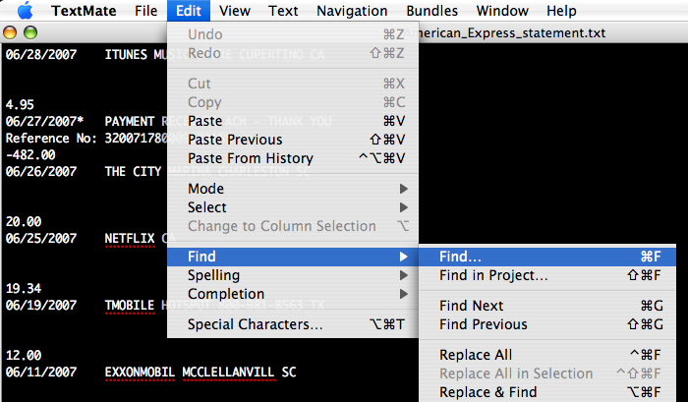The image size is (688, 402).
Task: Click the date 06/19/2007 in the editor
Action: (x=41, y=305)
